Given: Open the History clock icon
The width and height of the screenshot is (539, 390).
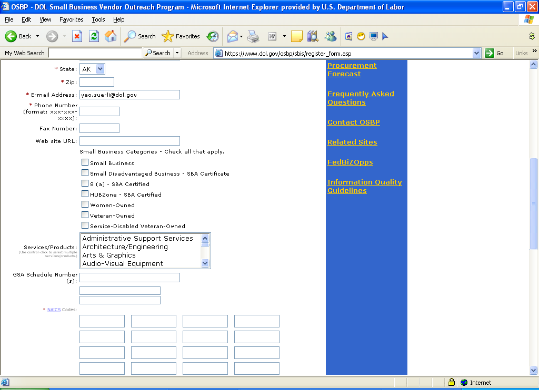Looking at the screenshot, I should coord(213,36).
